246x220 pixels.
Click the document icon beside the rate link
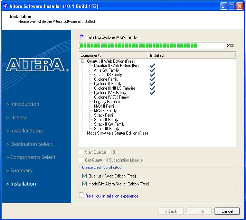coord(81,196)
